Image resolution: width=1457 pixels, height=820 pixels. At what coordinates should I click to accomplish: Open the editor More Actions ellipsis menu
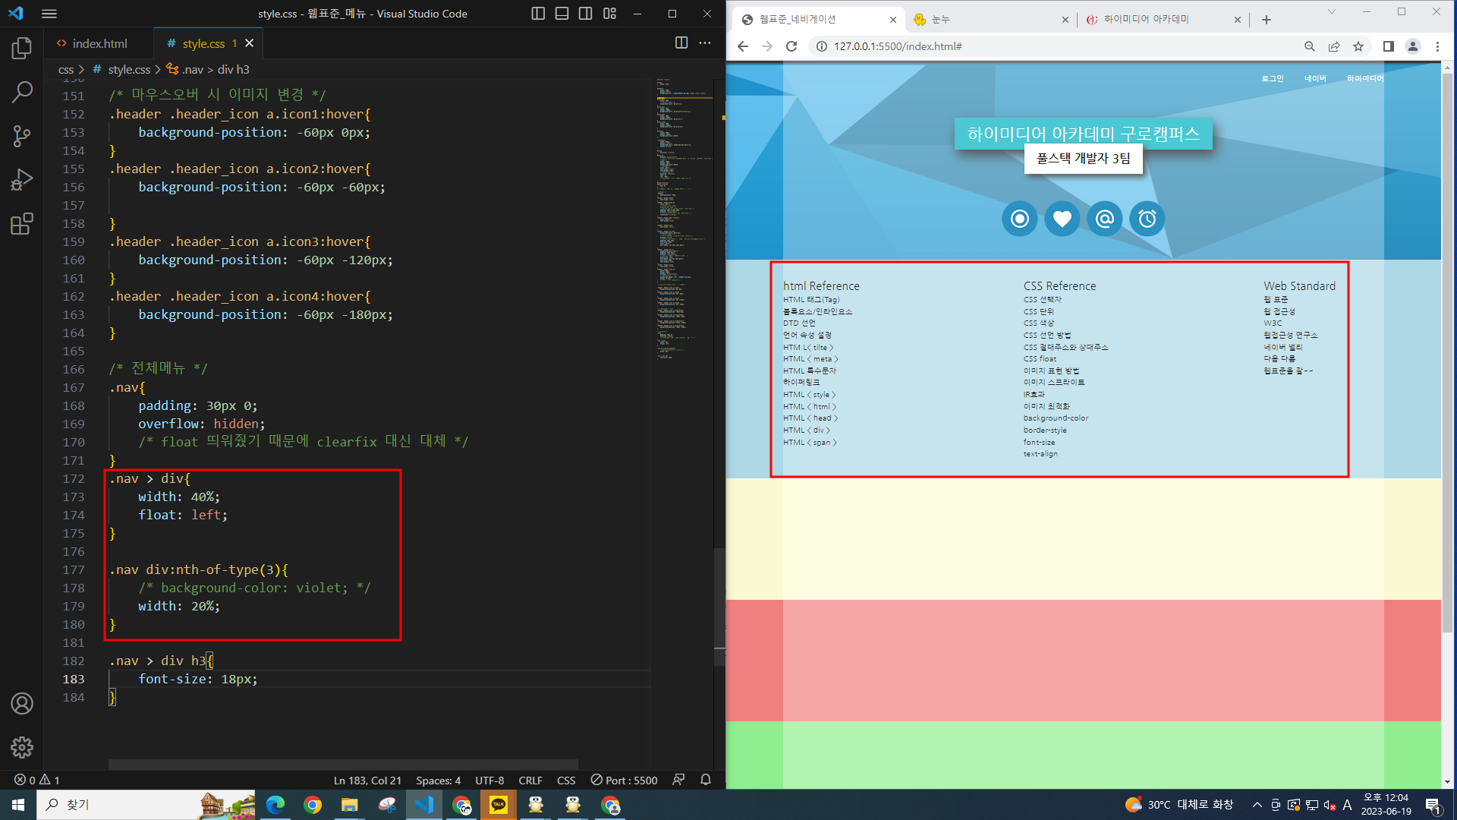pyautogui.click(x=705, y=43)
